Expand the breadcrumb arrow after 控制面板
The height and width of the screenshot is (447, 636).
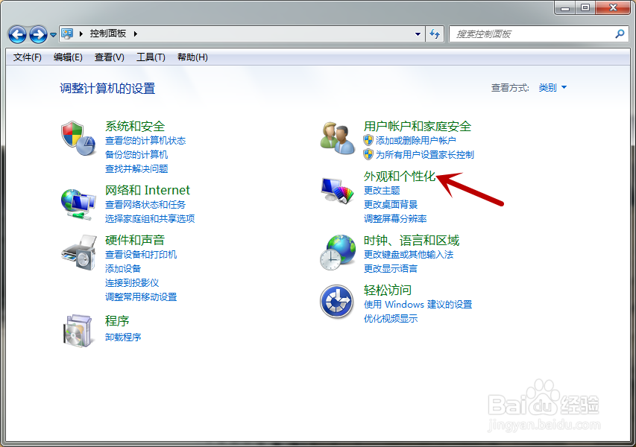pyautogui.click(x=136, y=34)
